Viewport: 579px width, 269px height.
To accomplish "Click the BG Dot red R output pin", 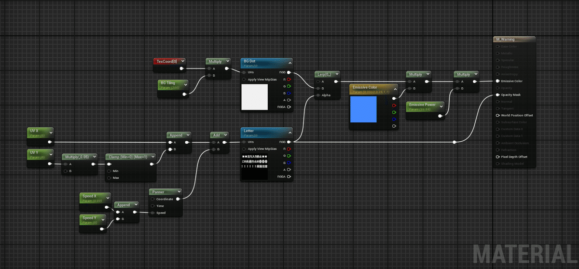I will coord(289,80).
